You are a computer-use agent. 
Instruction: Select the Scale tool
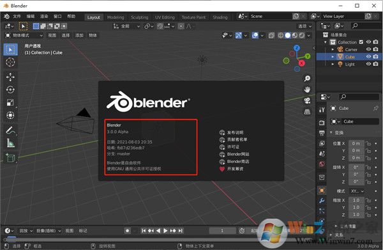[x=10, y=102]
